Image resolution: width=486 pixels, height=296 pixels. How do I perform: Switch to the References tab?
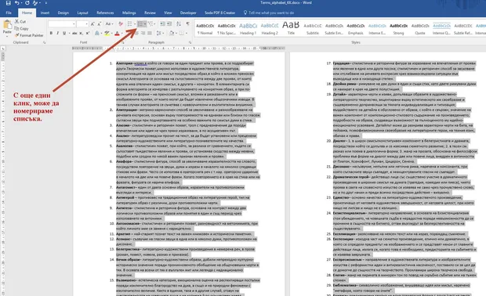[105, 13]
